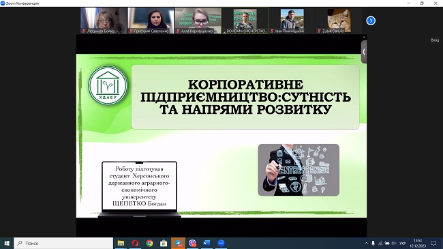The height and width of the screenshot is (249, 443).
Task: Switch to Word in the taskbar
Action: pyautogui.click(x=207, y=243)
